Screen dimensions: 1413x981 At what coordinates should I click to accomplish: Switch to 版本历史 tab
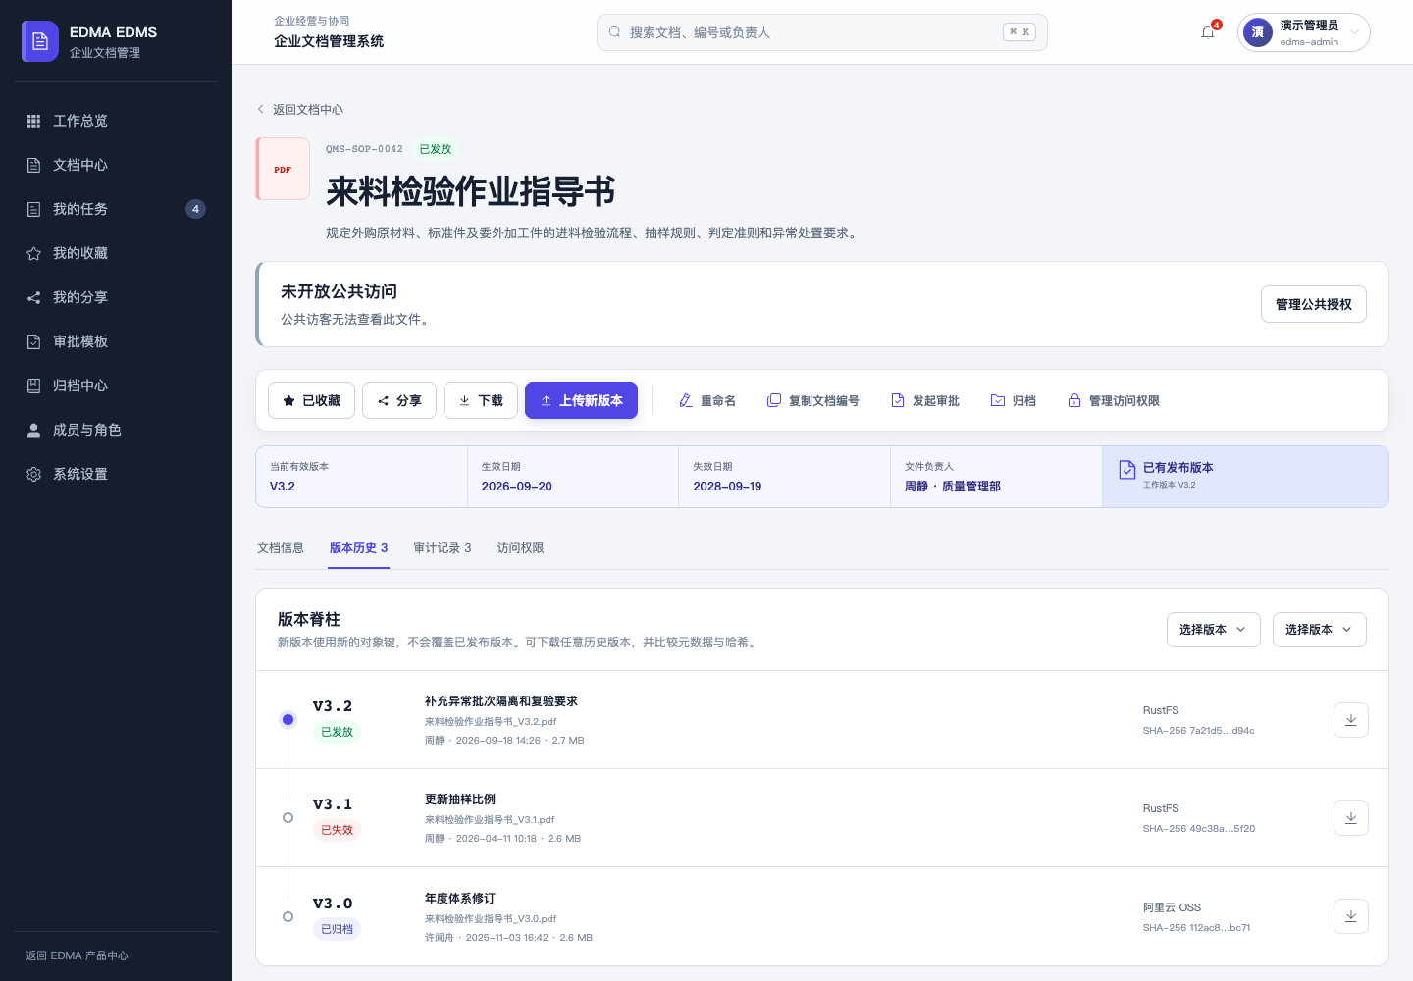(x=359, y=548)
